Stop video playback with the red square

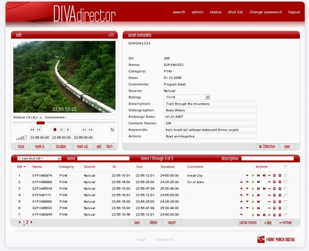(x=55, y=130)
